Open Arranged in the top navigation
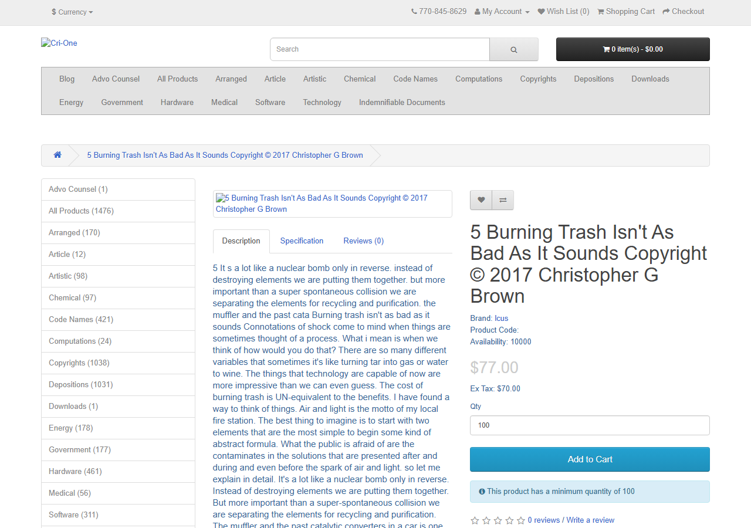Viewport: 751px width, 528px height. click(231, 79)
